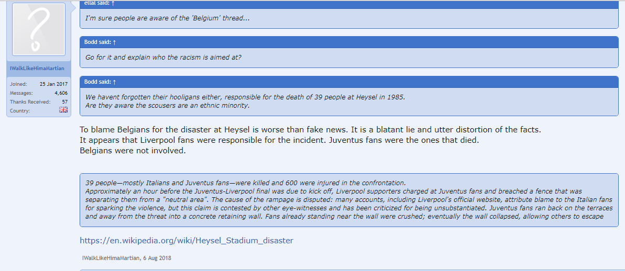This screenshot has width=625, height=271.
Task: Click "Bodd said:" above the "Go for it" quote
Action: click(x=97, y=42)
